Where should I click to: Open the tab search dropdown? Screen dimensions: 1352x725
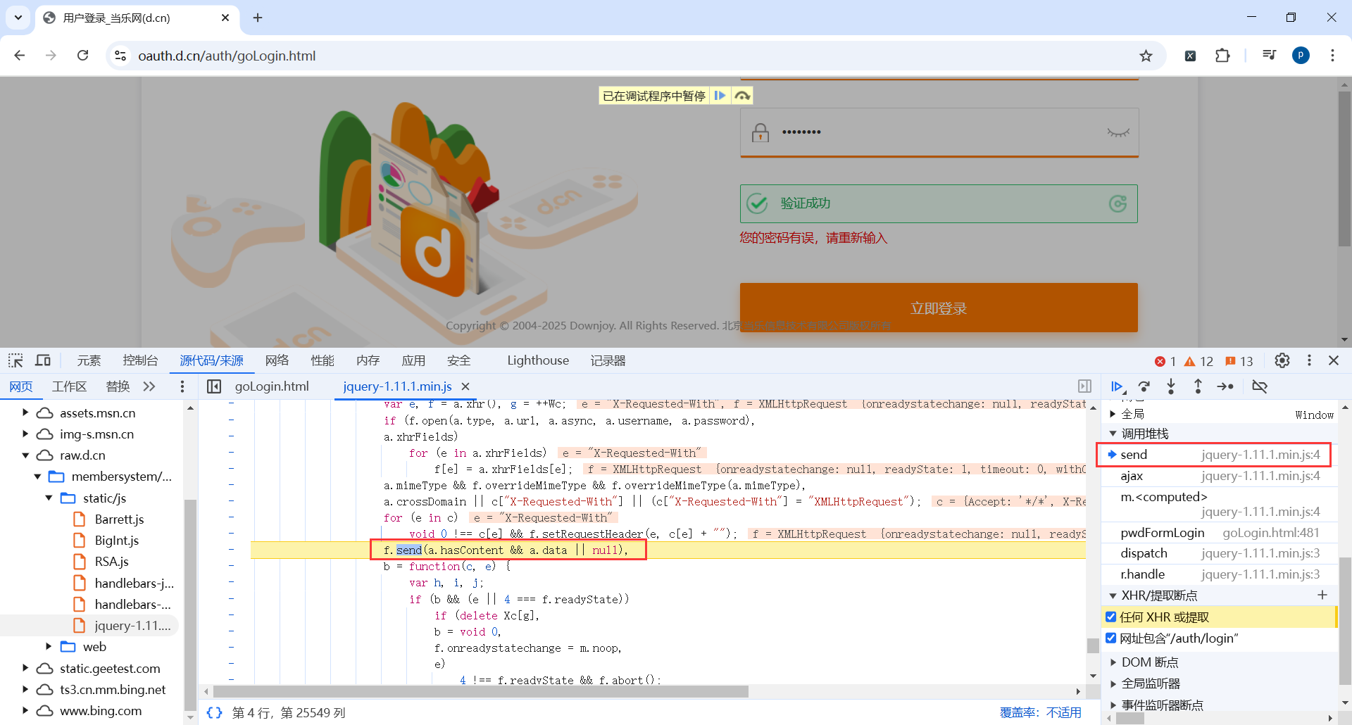tap(18, 18)
